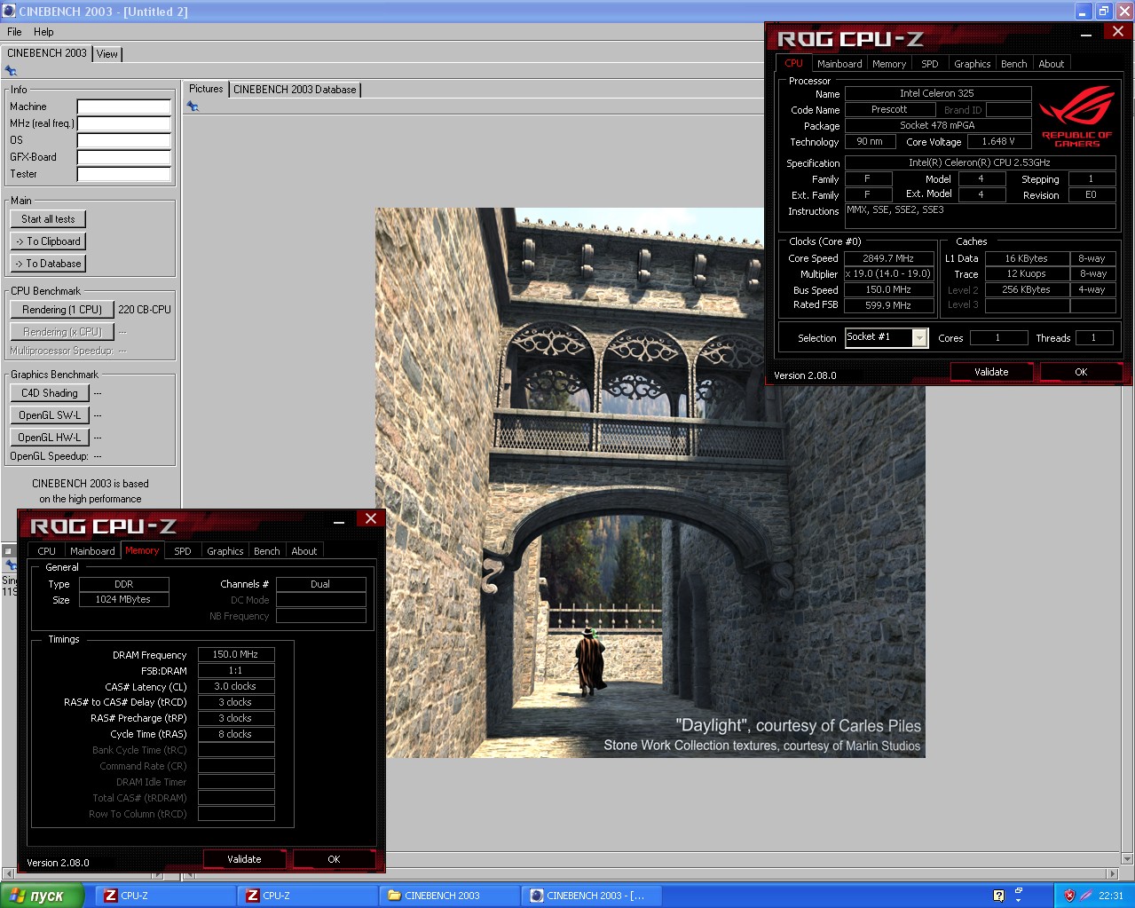Click the GFX-Board input field

(123, 157)
